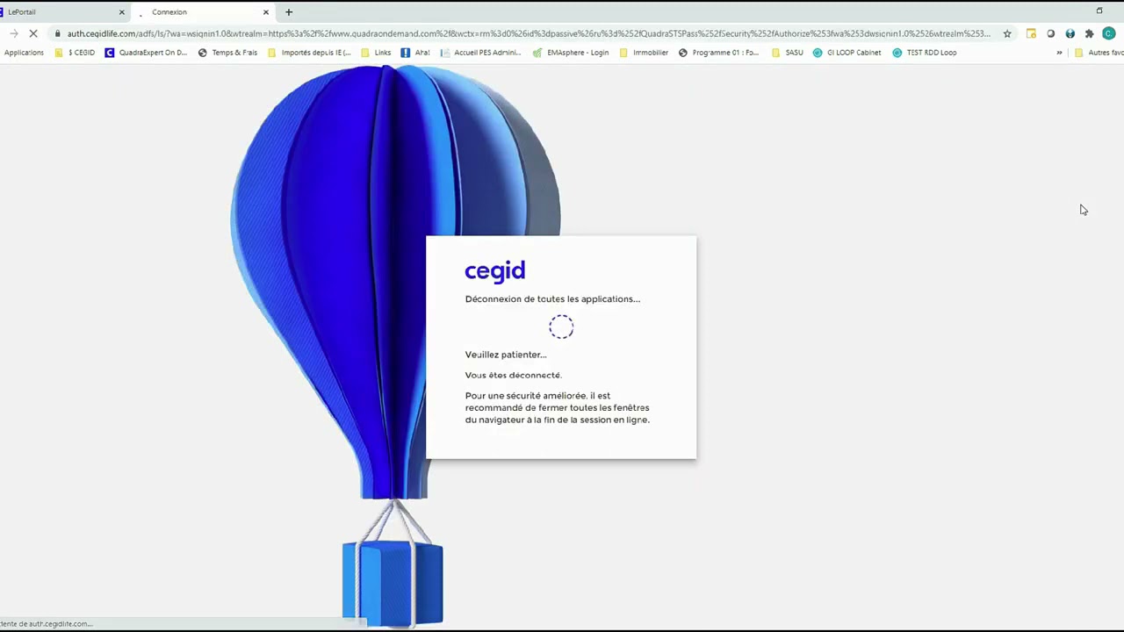Image resolution: width=1124 pixels, height=632 pixels.
Task: Open the GI LOOP Cabinet bookmark
Action: coord(847,53)
